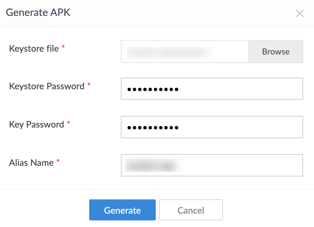Viewport: 314px width, 227px height.
Task: Click the Keystore Password field label
Action: tap(46, 86)
